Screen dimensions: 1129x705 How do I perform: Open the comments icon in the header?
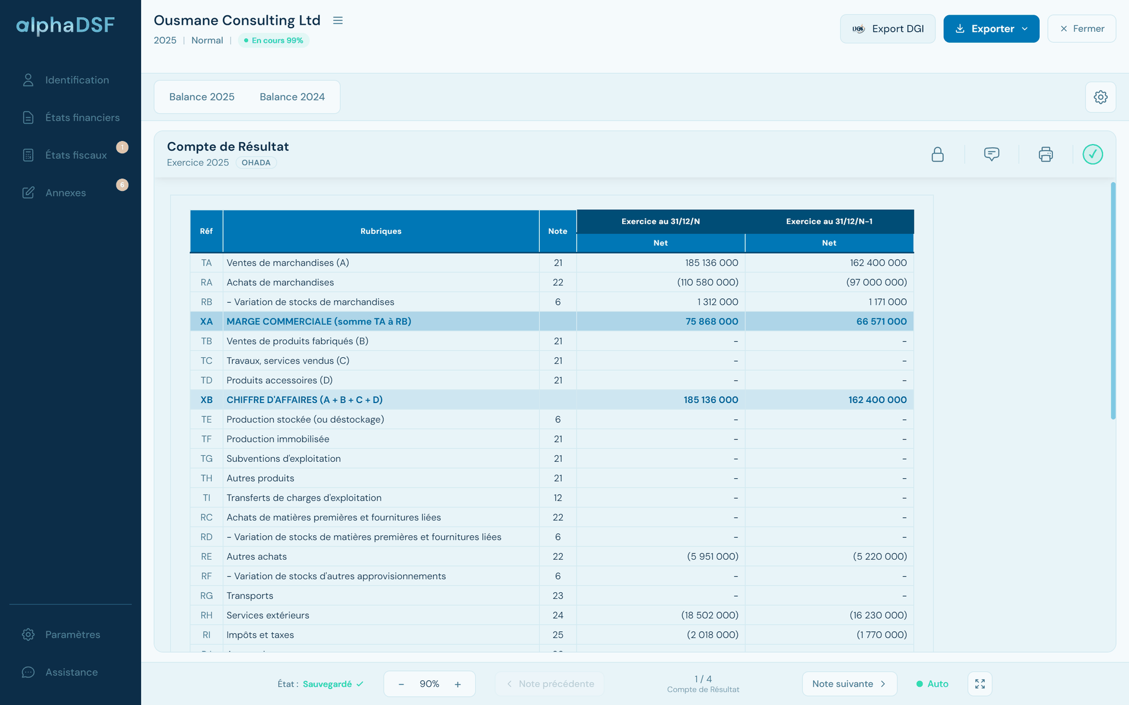[x=991, y=155]
